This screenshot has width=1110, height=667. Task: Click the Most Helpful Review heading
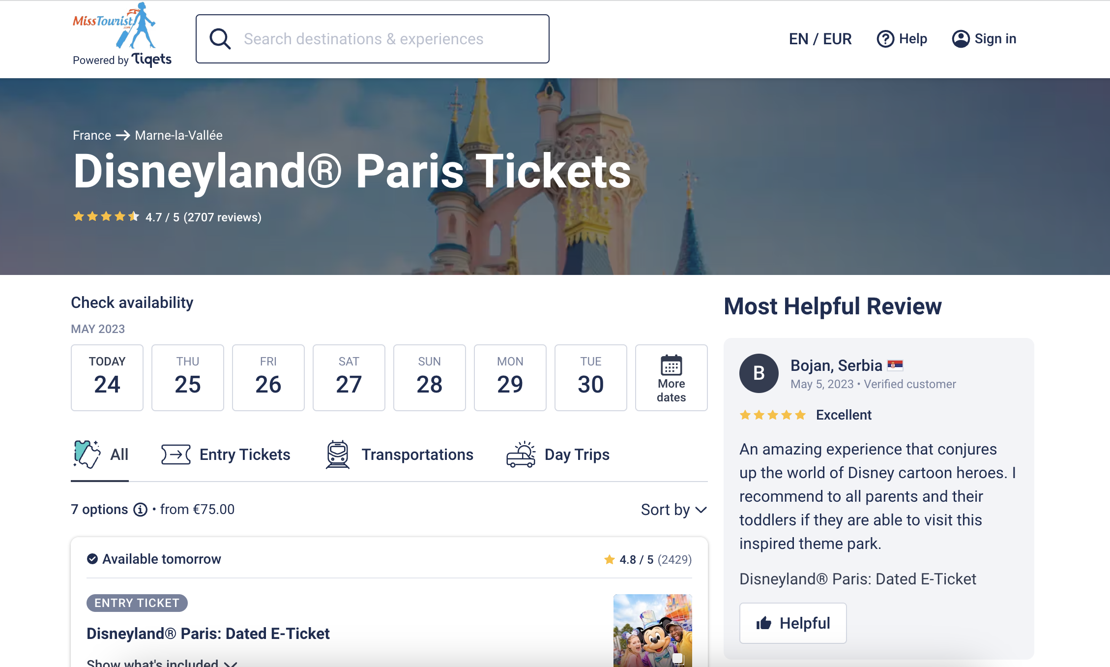tap(833, 306)
